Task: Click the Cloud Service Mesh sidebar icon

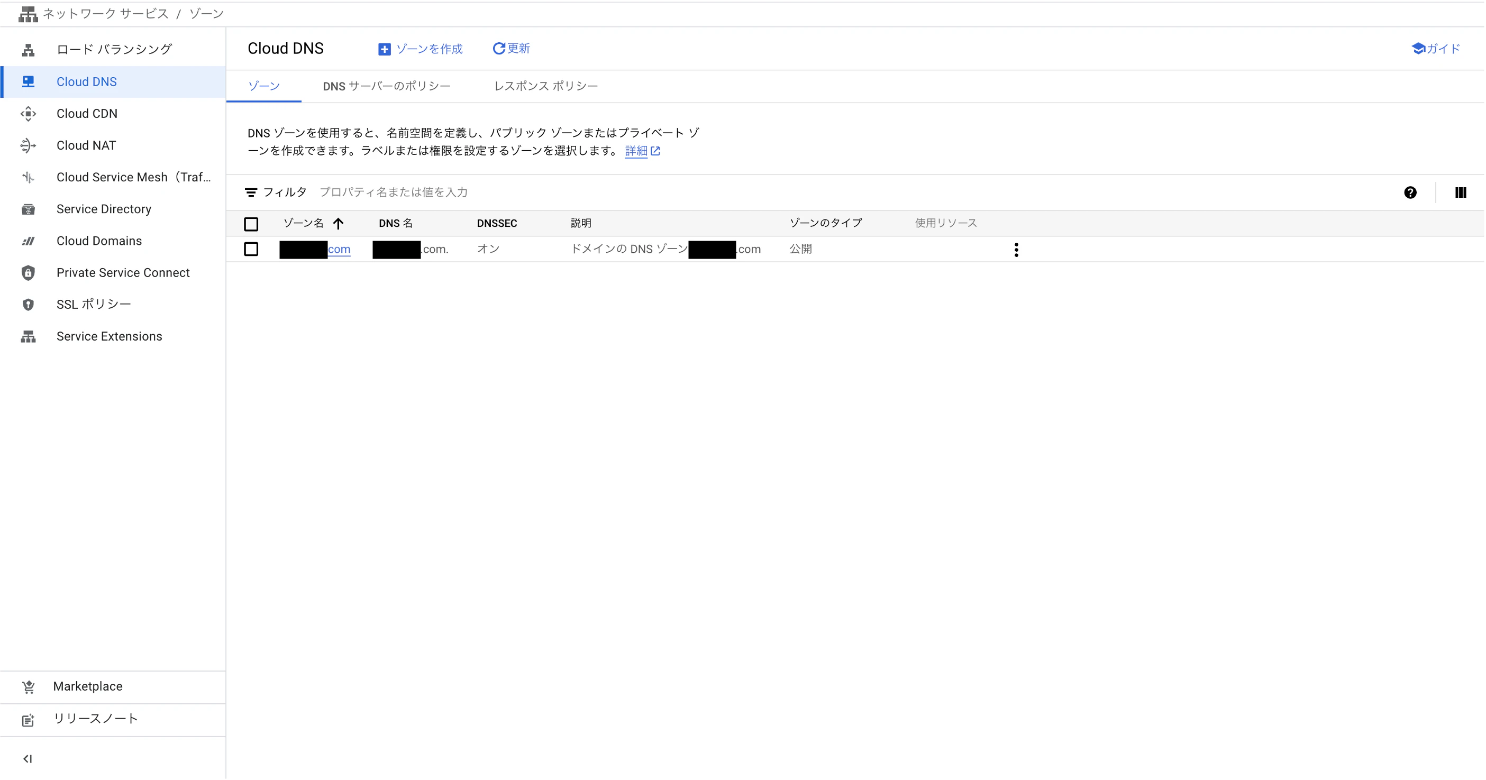Action: point(28,178)
